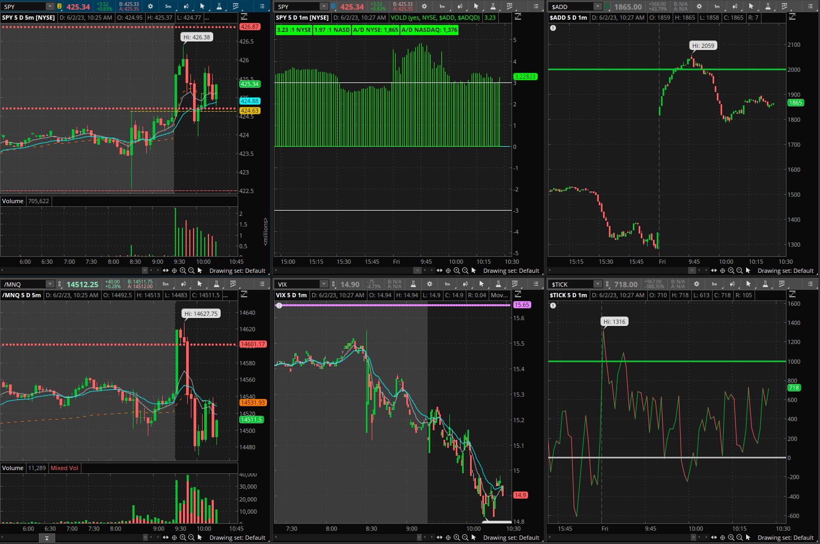This screenshot has width=820, height=544.
Task: Expand VIX symbol dropdown
Action: click(x=324, y=284)
